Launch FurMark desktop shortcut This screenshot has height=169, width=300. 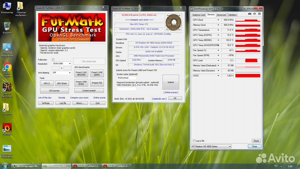pos(7,129)
